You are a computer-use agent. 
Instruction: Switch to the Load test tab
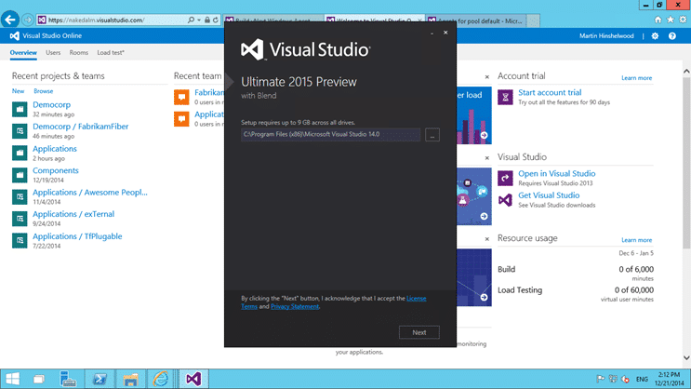coord(111,52)
